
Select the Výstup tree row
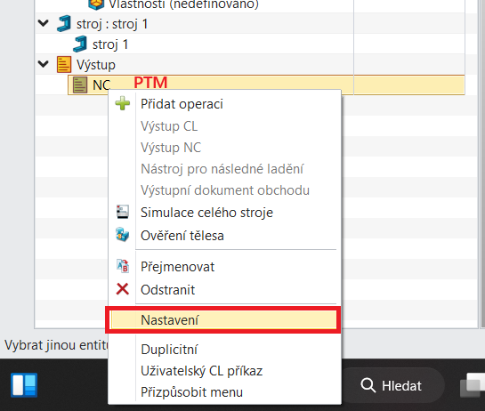tap(96, 65)
